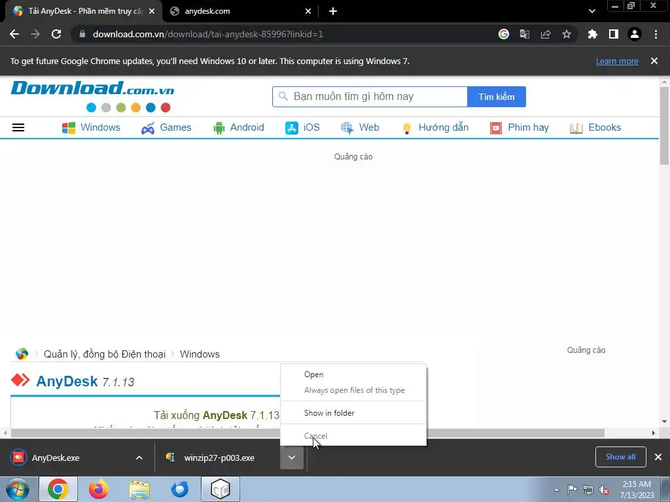Open the iOS category
This screenshot has height=502, width=670.
tap(302, 127)
